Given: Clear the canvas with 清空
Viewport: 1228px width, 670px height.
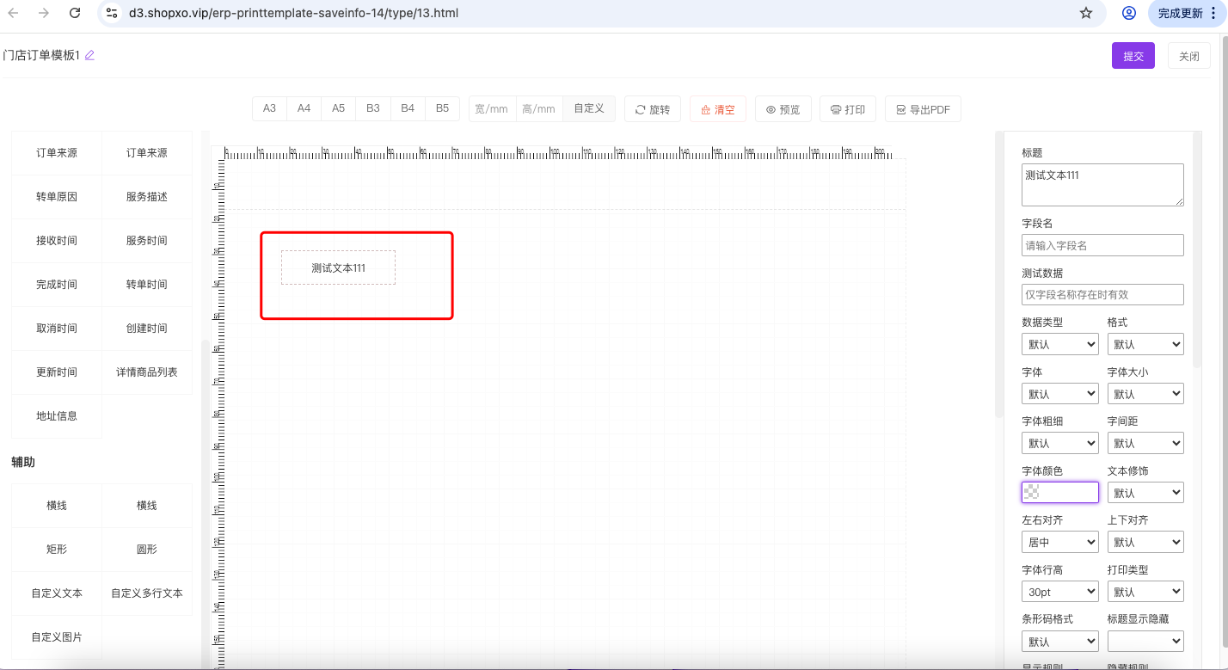Looking at the screenshot, I should pyautogui.click(x=718, y=109).
